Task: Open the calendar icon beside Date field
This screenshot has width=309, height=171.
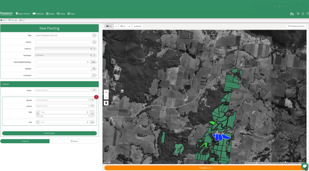Action: pyautogui.click(x=95, y=35)
